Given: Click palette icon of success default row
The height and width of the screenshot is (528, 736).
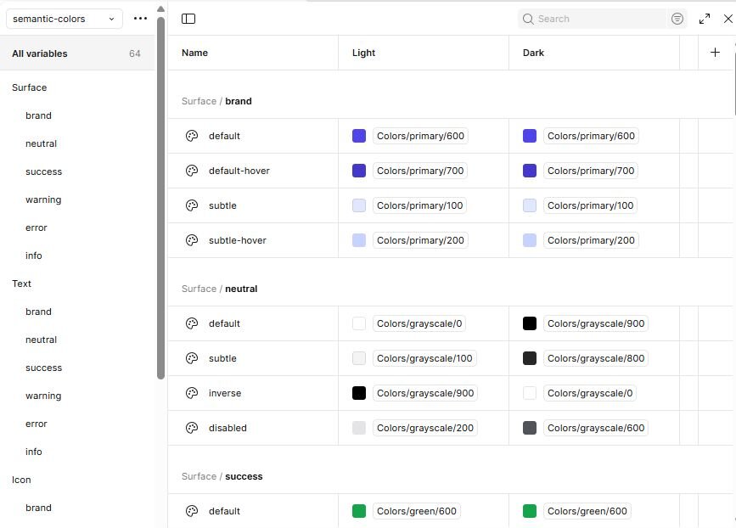Looking at the screenshot, I should (x=192, y=511).
